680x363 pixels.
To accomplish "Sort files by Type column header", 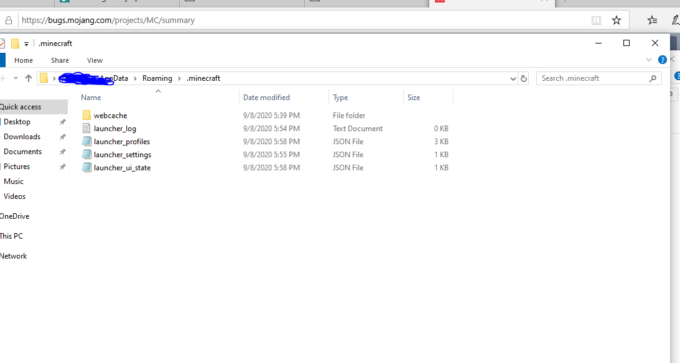I will tap(366, 98).
